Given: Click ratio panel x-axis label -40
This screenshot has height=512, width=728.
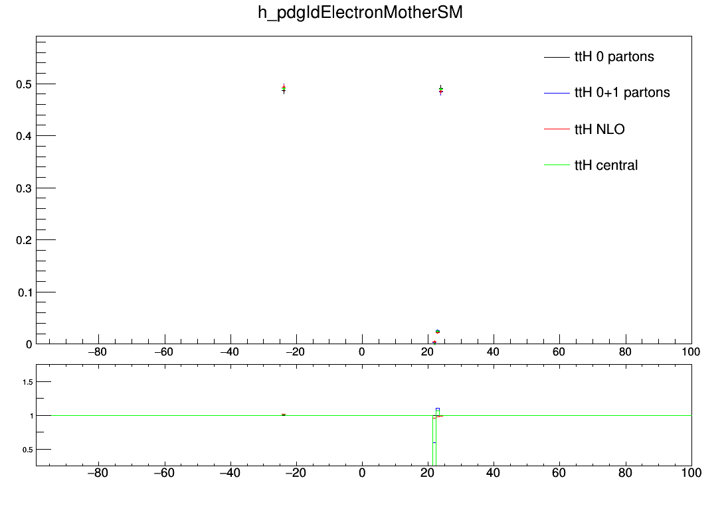Looking at the screenshot, I should coord(230,473).
